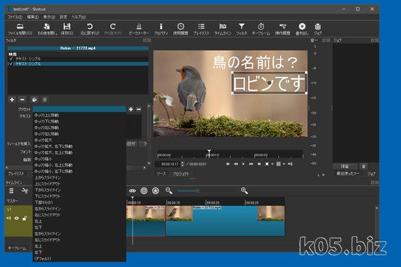This screenshot has width=401, height=267.
Task: Switch to the プロジェクト tab
Action: click(x=181, y=174)
